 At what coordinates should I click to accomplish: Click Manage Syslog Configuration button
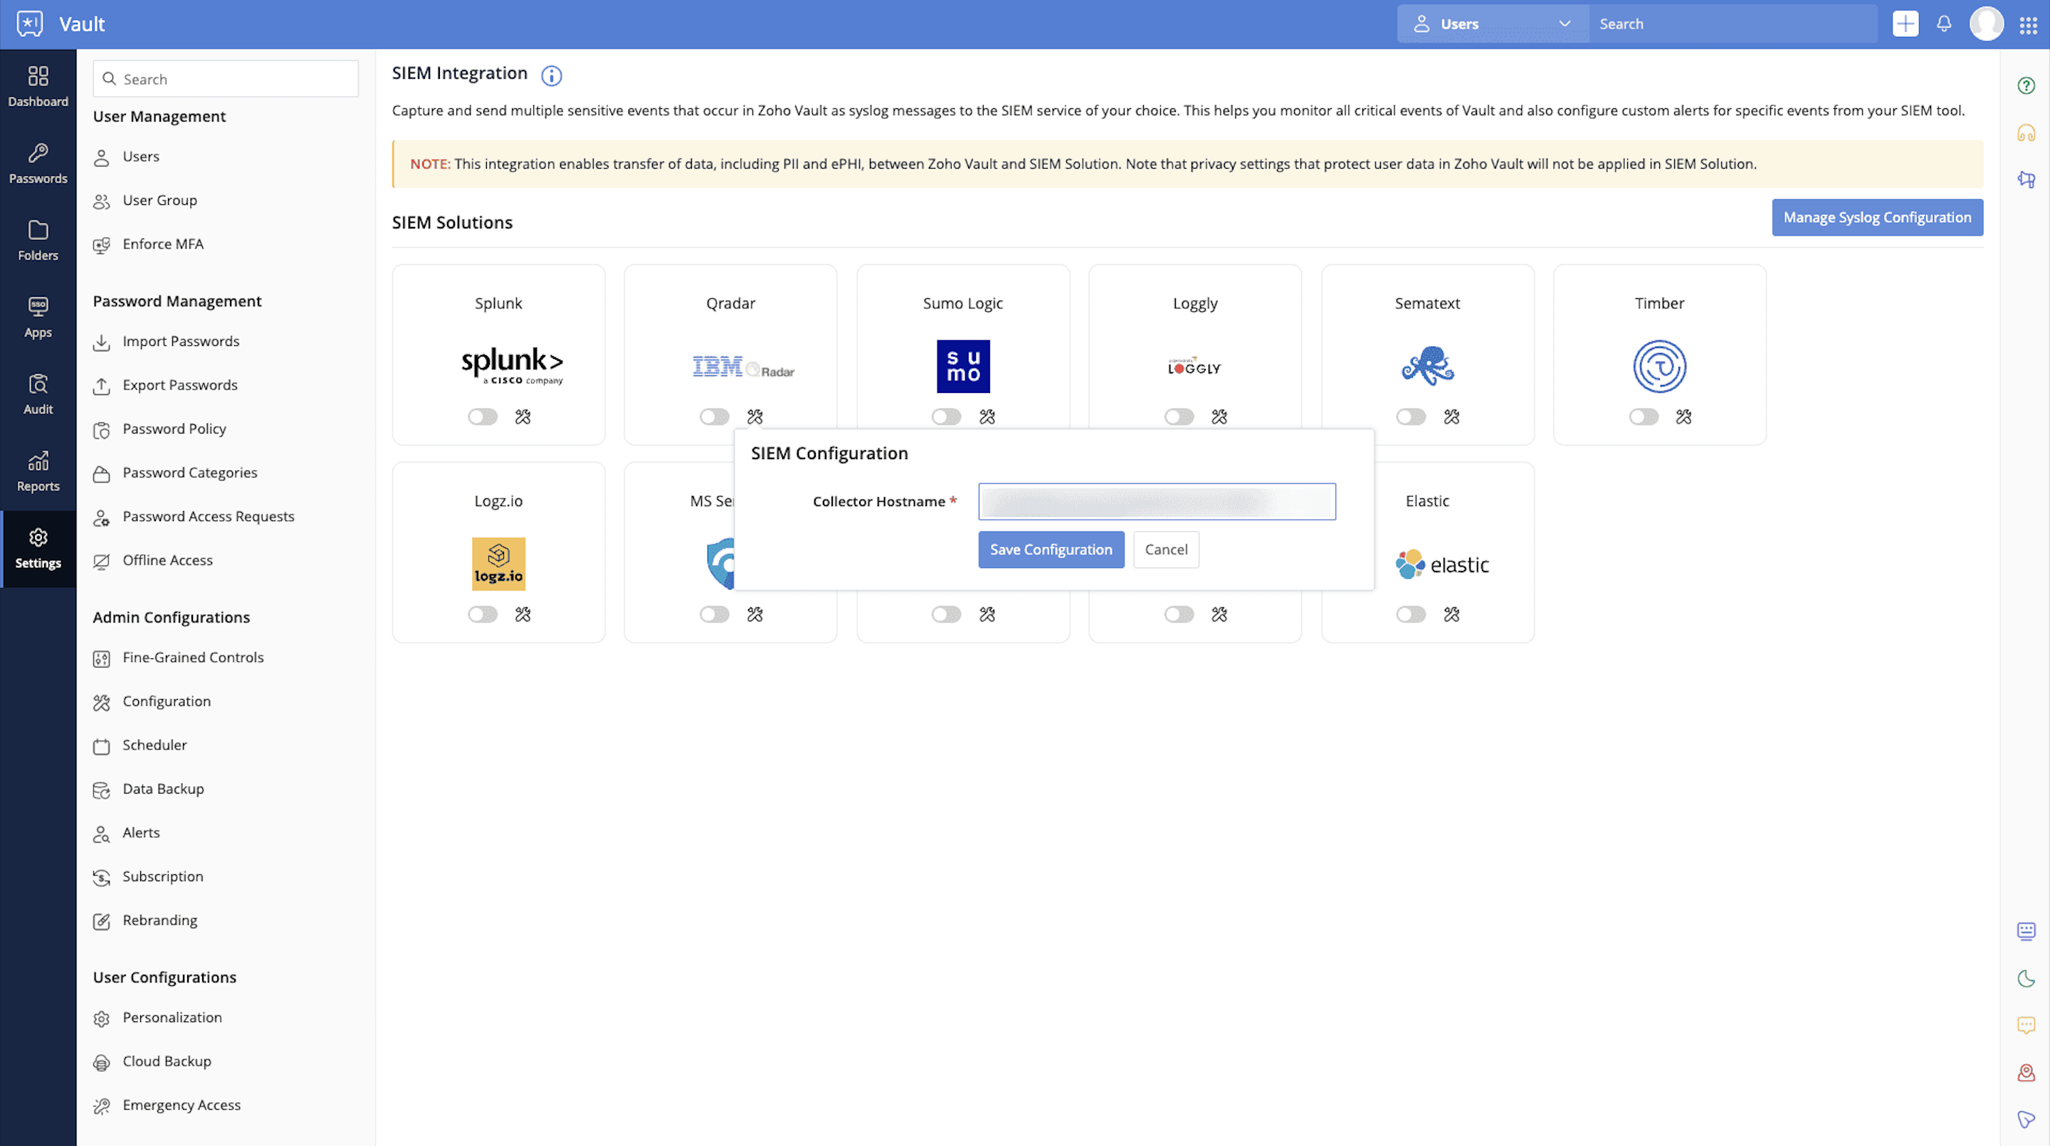click(1876, 217)
